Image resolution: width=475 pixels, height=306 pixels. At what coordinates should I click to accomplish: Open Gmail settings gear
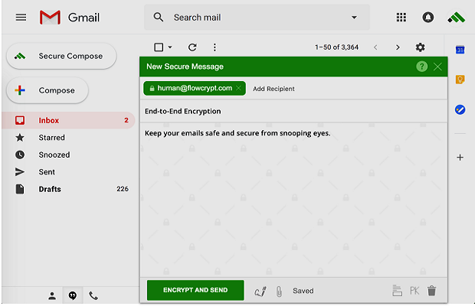[420, 47]
